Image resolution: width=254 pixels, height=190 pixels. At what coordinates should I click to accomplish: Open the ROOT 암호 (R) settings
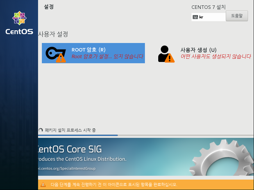point(93,53)
